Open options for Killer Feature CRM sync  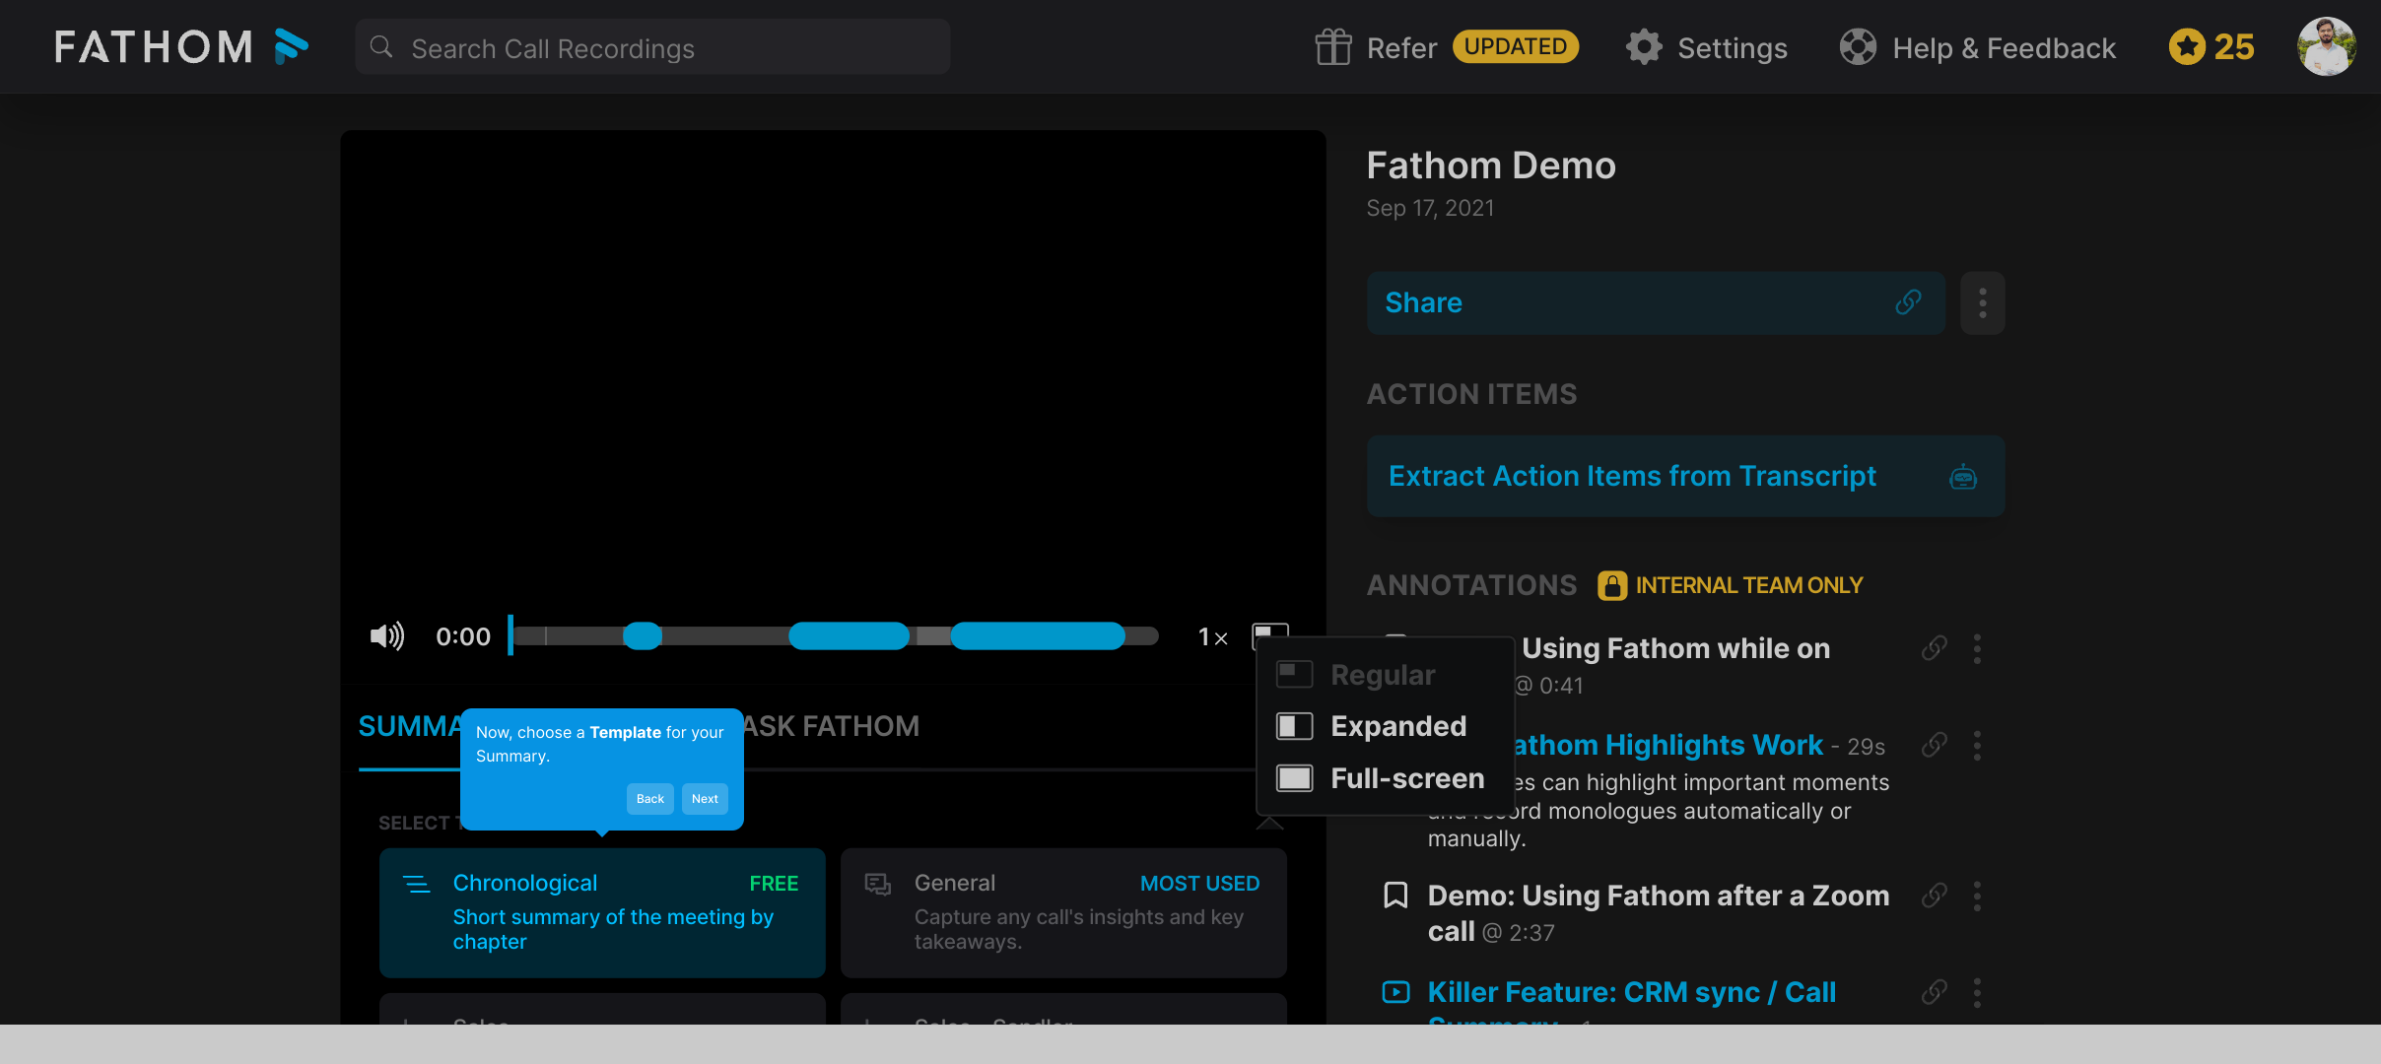[1977, 993]
